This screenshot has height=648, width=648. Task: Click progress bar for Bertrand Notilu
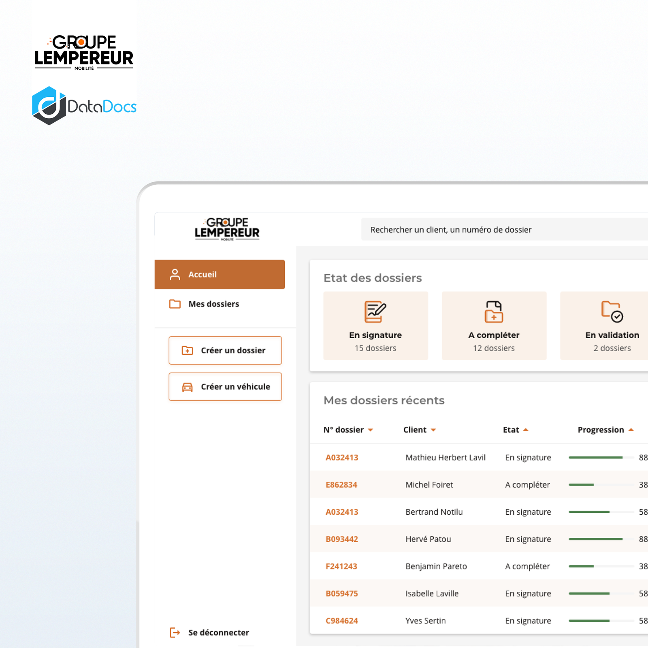(x=601, y=512)
